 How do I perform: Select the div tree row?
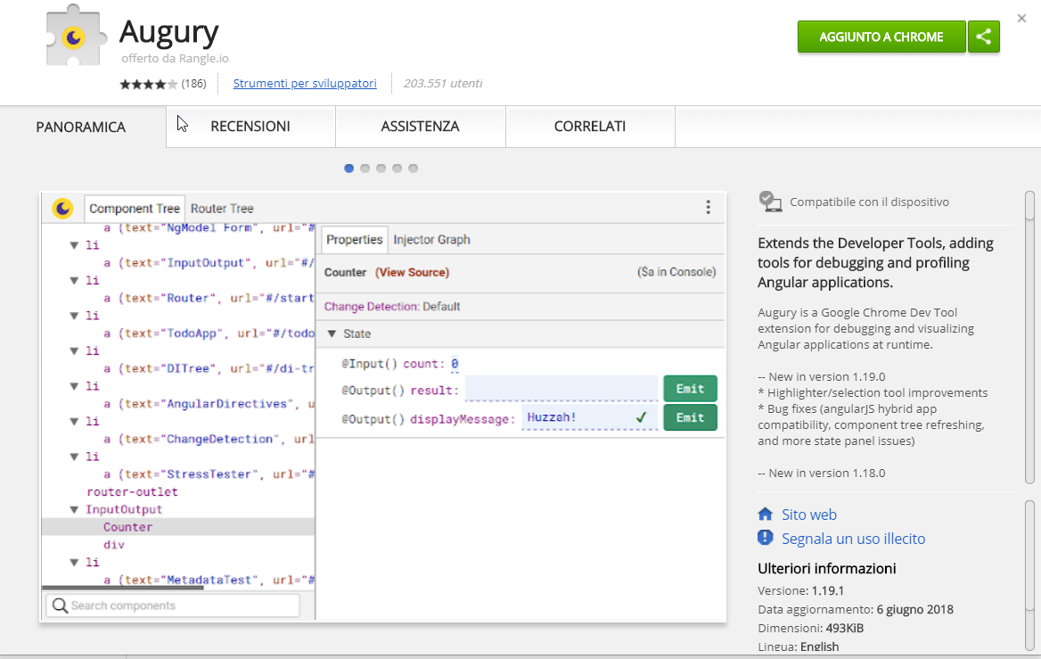pos(178,545)
